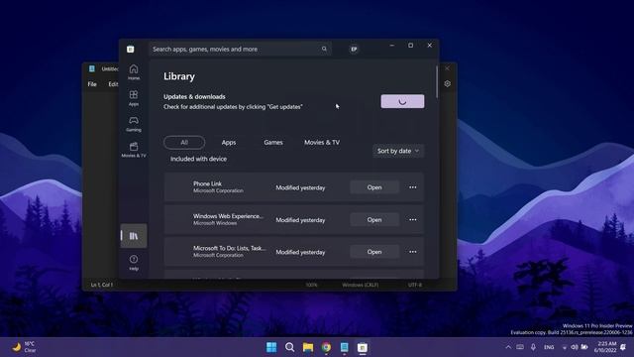Maximize the Microsoft Store window
This screenshot has width=634, height=357.
coord(410,46)
